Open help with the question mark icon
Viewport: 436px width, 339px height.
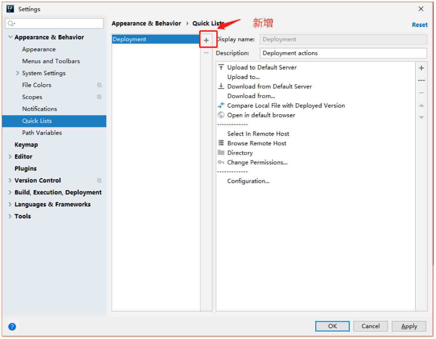12,326
